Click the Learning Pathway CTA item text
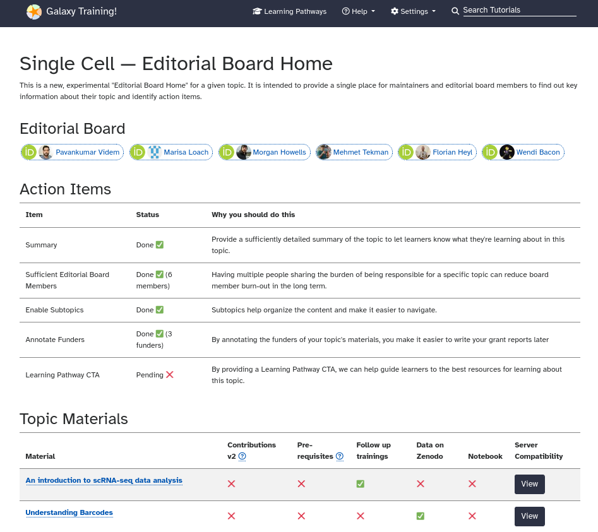This screenshot has height=532, width=598. pyautogui.click(x=63, y=375)
